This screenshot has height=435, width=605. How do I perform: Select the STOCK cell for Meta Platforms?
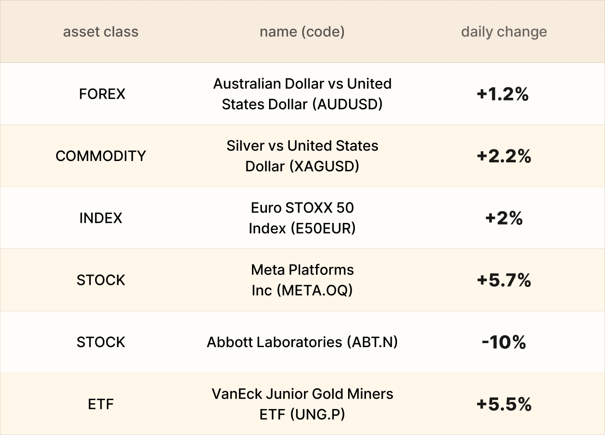pos(101,280)
